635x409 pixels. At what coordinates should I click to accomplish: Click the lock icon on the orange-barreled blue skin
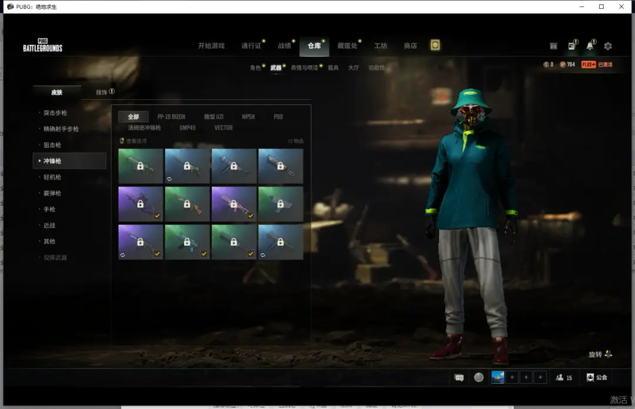point(280,165)
